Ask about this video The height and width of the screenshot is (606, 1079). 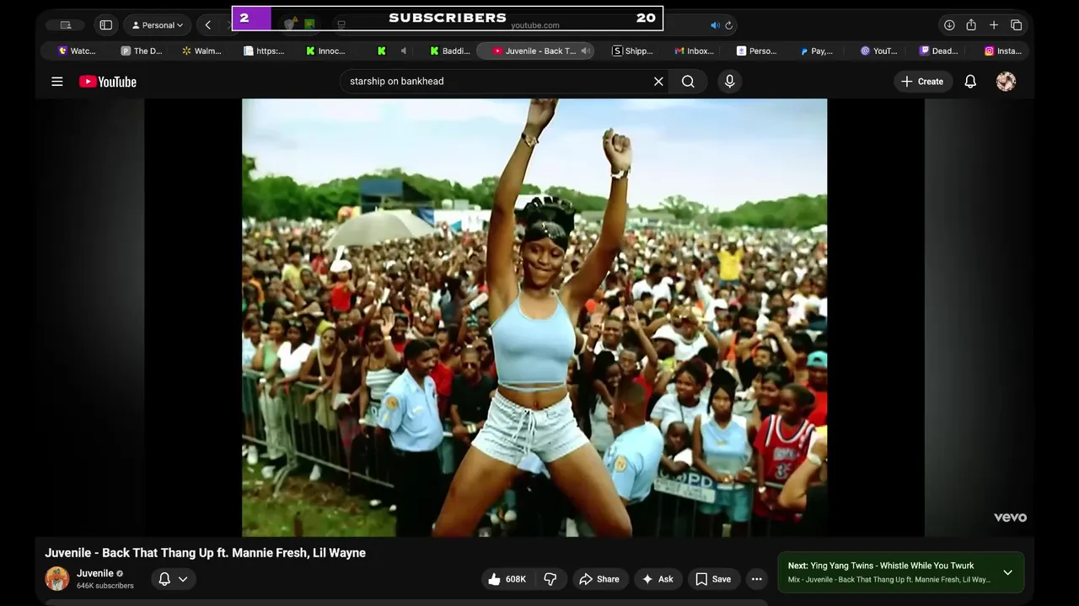(x=658, y=579)
